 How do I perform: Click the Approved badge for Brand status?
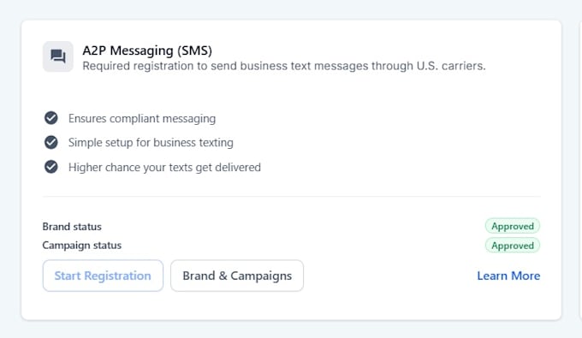click(513, 226)
